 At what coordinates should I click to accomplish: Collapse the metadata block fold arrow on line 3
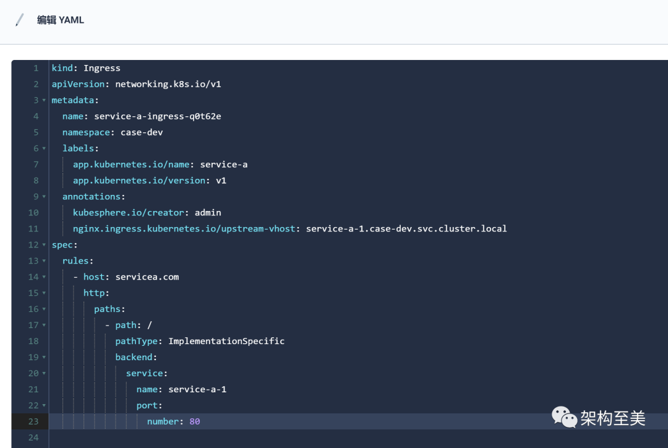click(x=44, y=100)
